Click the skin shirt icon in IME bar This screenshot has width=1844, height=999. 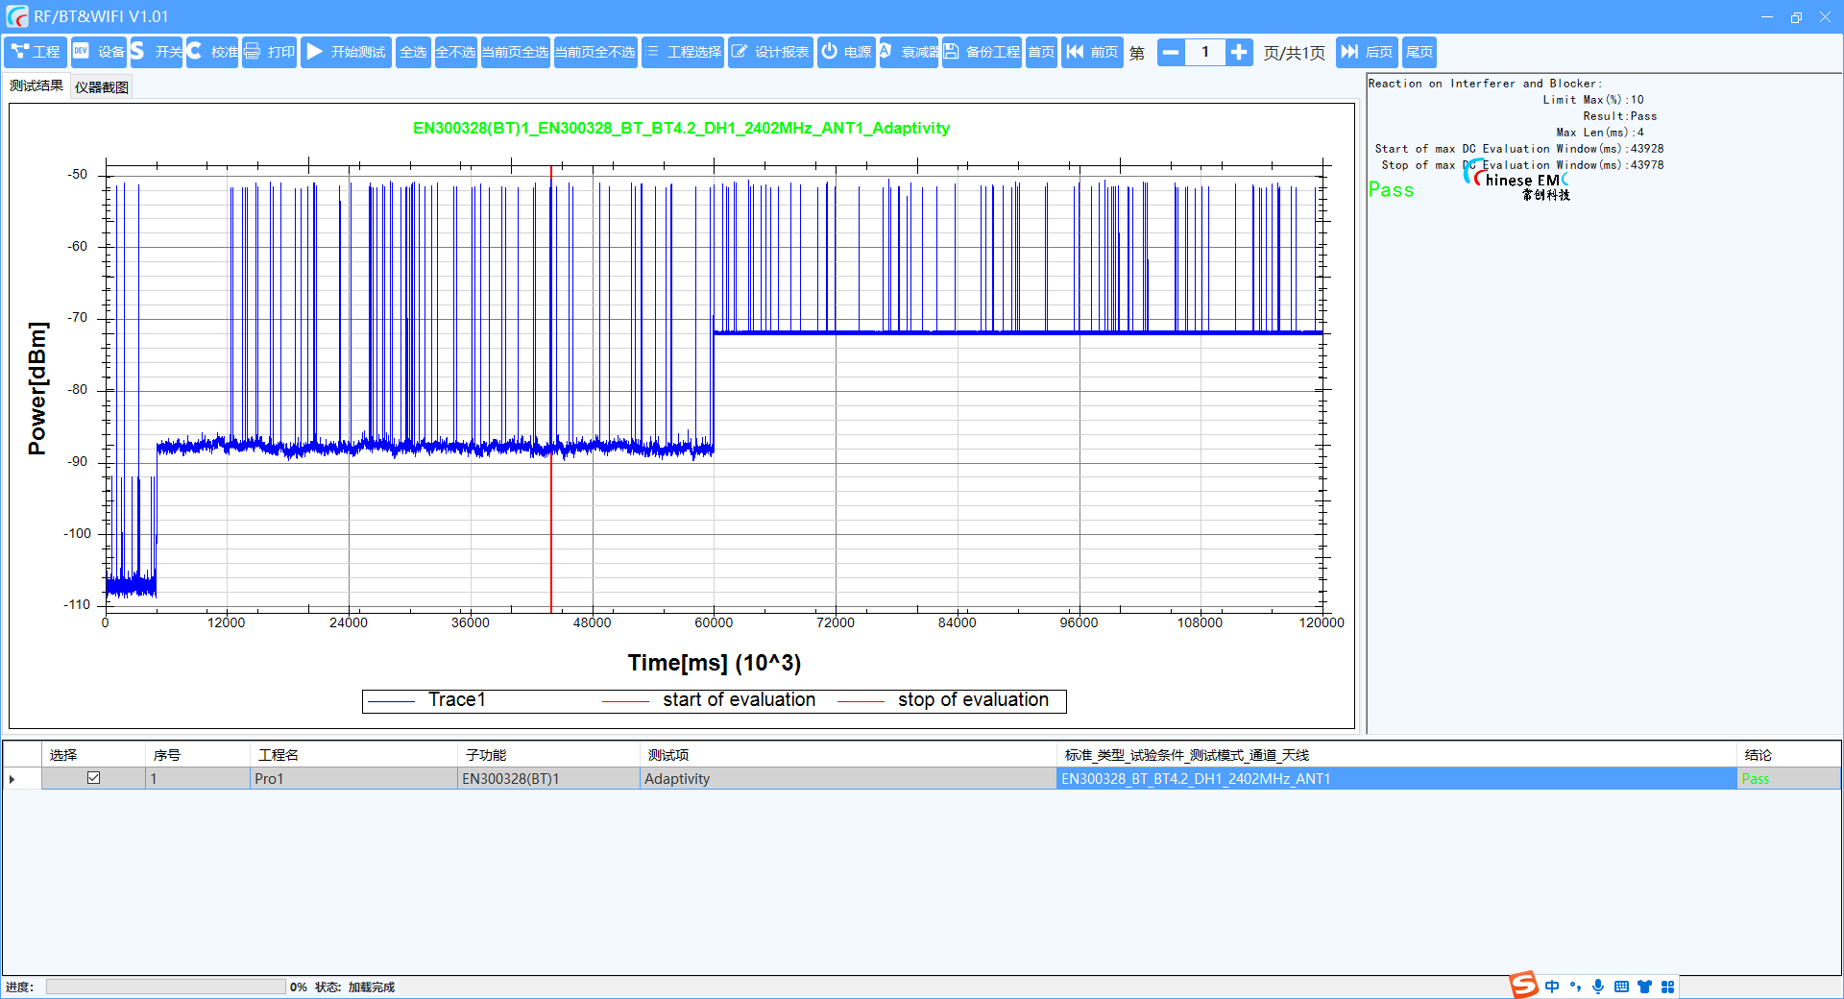(x=1644, y=987)
